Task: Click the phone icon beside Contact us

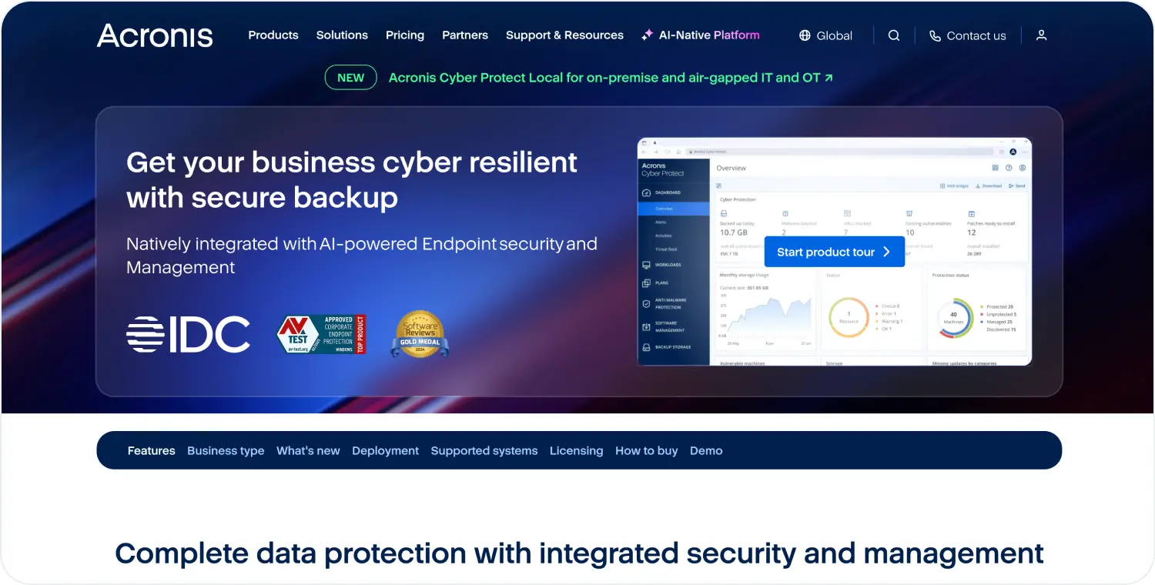Action: [935, 35]
